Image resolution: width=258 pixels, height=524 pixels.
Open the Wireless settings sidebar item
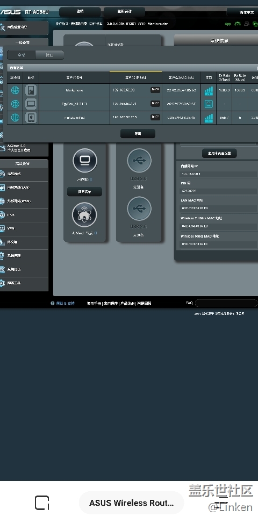coord(24,174)
